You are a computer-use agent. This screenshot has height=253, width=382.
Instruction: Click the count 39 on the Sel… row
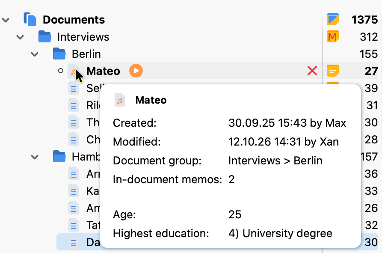[x=371, y=88]
